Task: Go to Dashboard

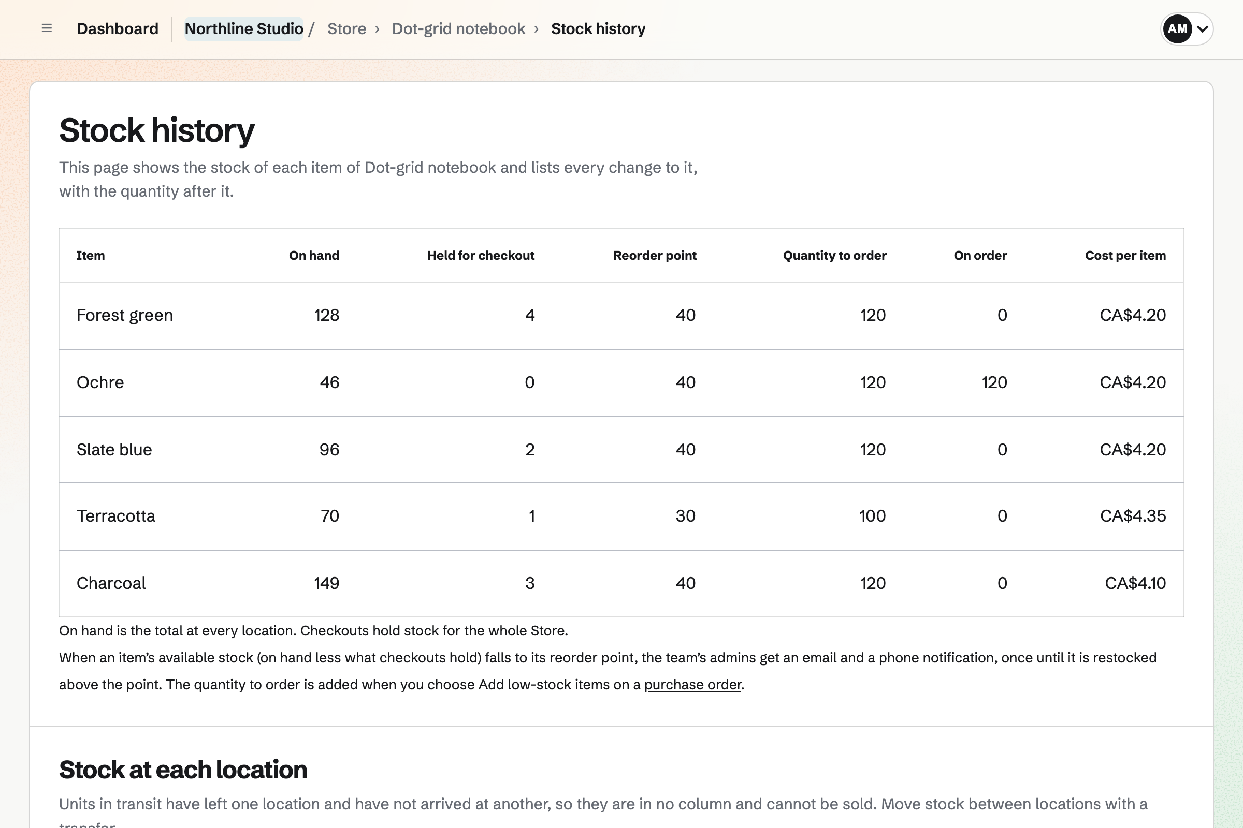Action: tap(118, 29)
